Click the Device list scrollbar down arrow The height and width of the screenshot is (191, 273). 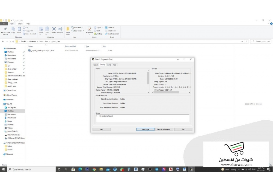tap(148, 92)
